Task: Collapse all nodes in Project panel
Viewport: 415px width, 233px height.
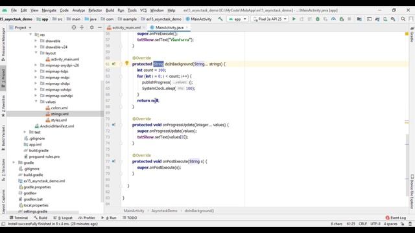Action: pos(82,27)
